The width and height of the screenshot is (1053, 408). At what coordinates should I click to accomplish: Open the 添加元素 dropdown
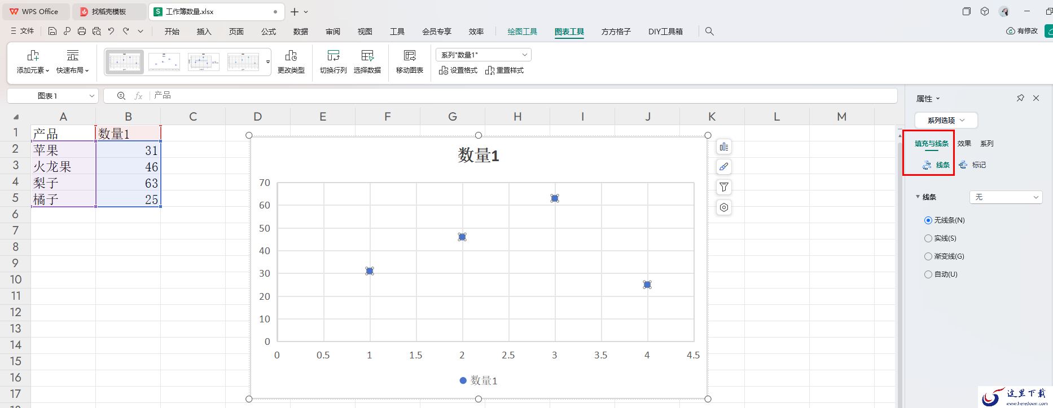(33, 61)
